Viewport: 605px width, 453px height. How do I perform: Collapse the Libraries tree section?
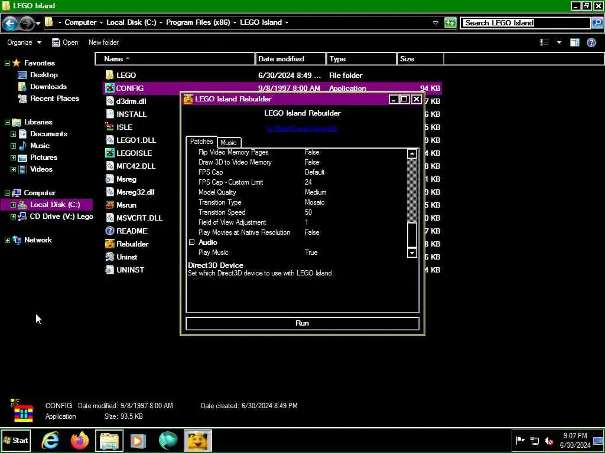[7, 122]
